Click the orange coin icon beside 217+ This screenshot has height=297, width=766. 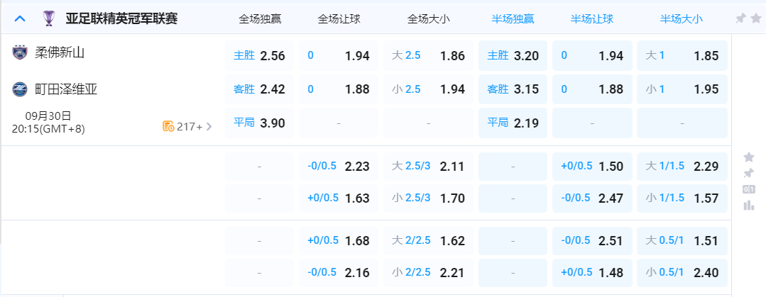pyautogui.click(x=168, y=126)
